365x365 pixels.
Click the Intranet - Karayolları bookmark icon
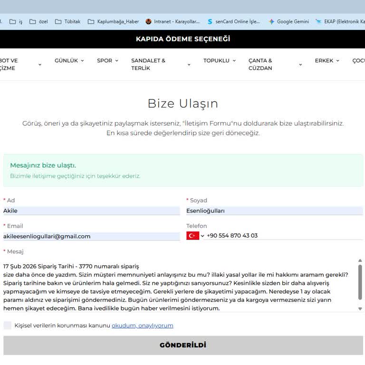tap(149, 21)
